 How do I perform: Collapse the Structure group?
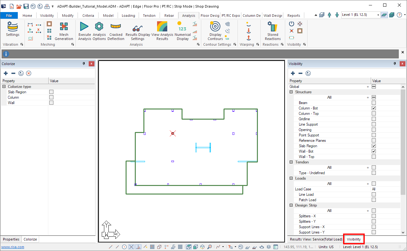coord(291,92)
